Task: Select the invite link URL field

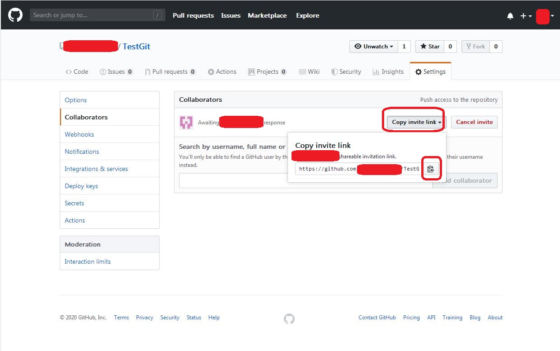Action: click(359, 169)
